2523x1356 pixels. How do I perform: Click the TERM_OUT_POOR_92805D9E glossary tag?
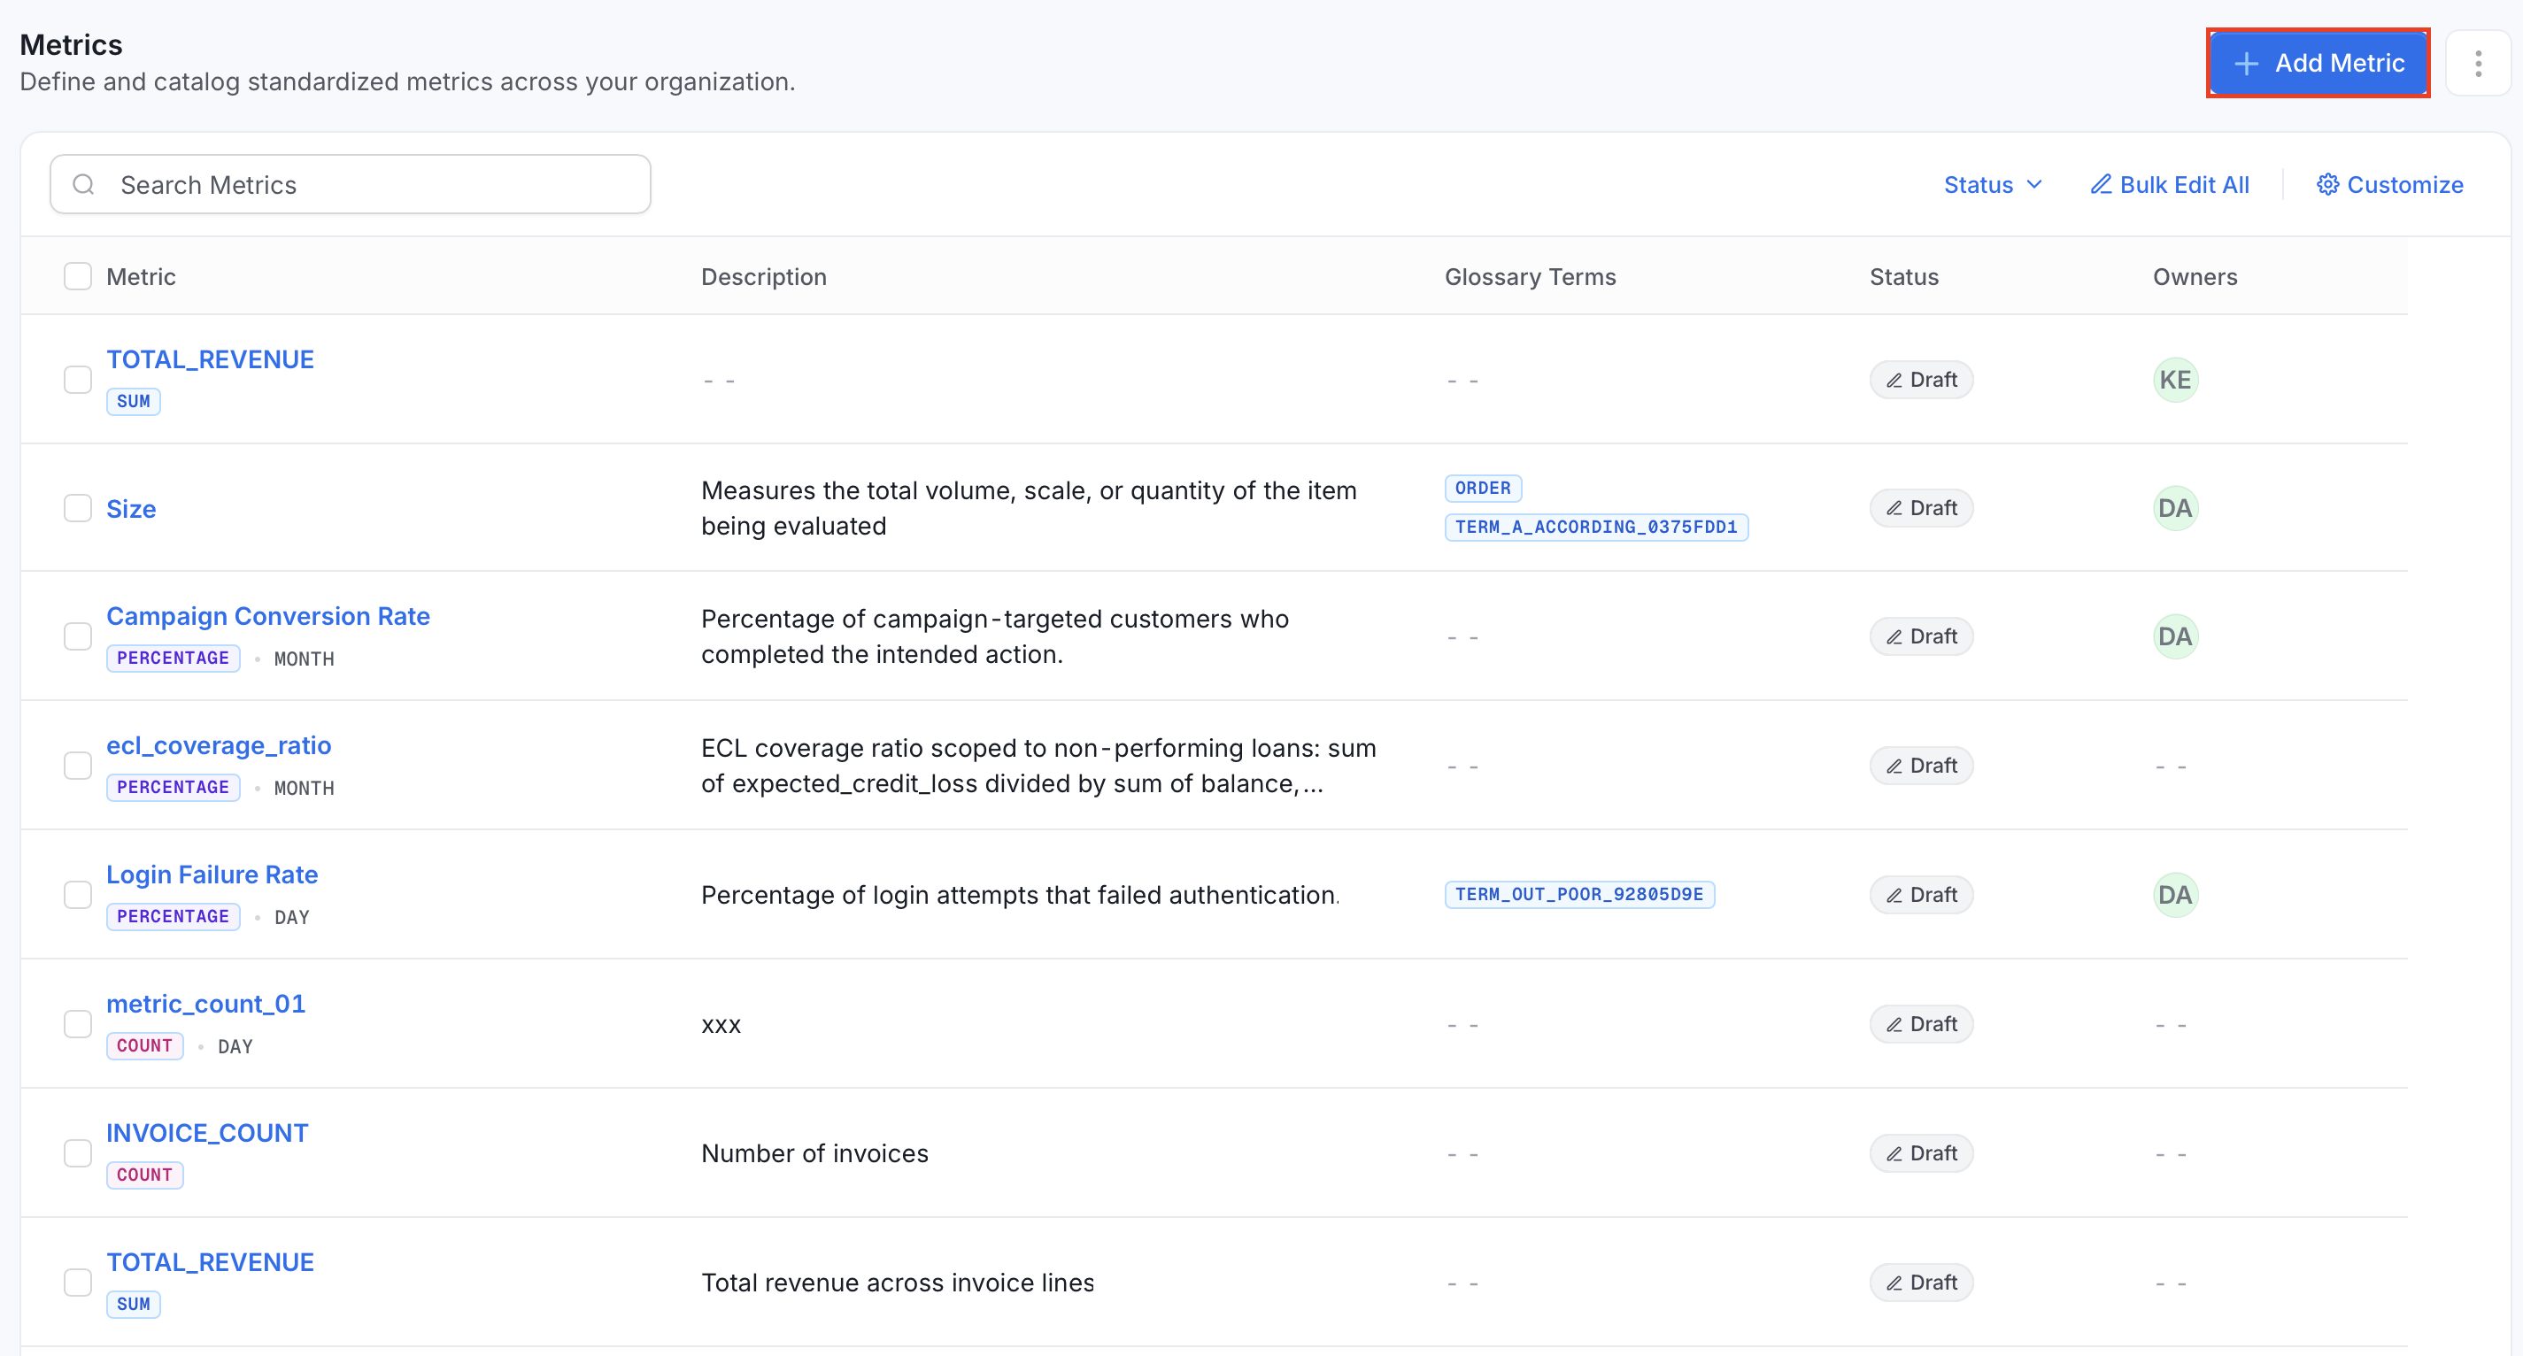[x=1580, y=895]
